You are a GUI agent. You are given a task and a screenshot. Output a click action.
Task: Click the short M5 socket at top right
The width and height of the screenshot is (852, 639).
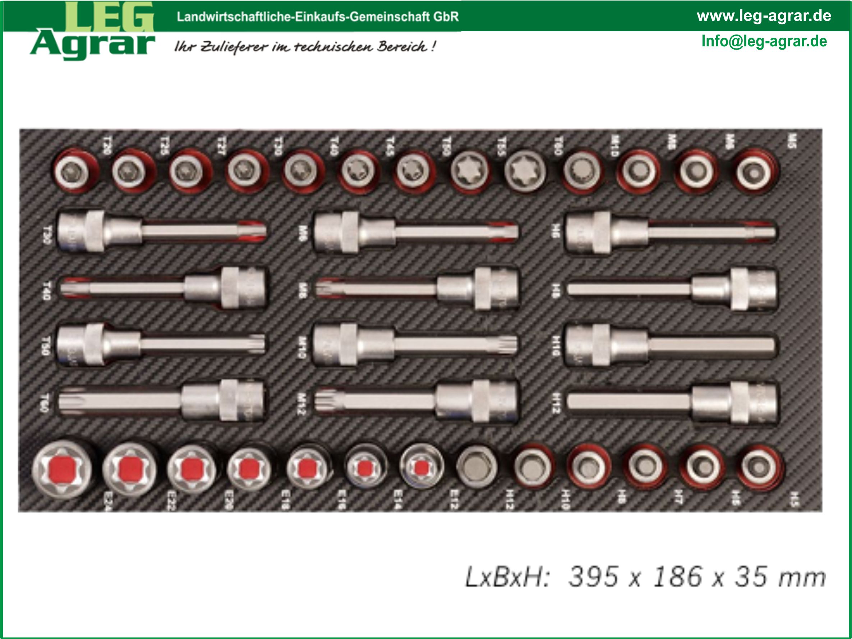pyautogui.click(x=756, y=171)
